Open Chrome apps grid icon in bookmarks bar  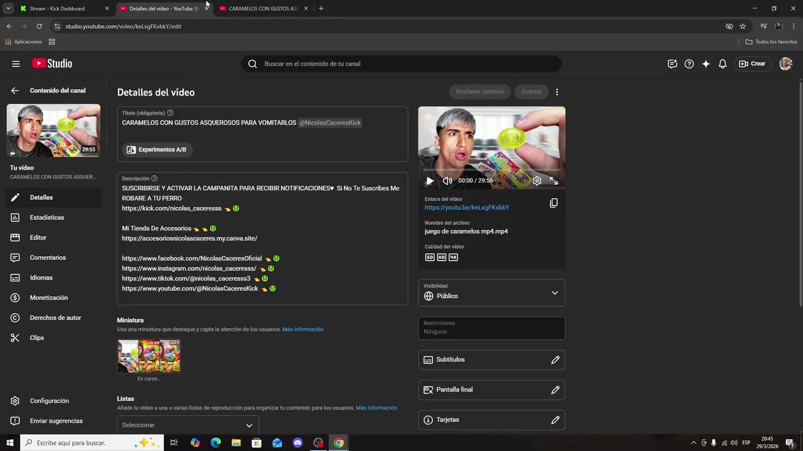click(x=51, y=42)
